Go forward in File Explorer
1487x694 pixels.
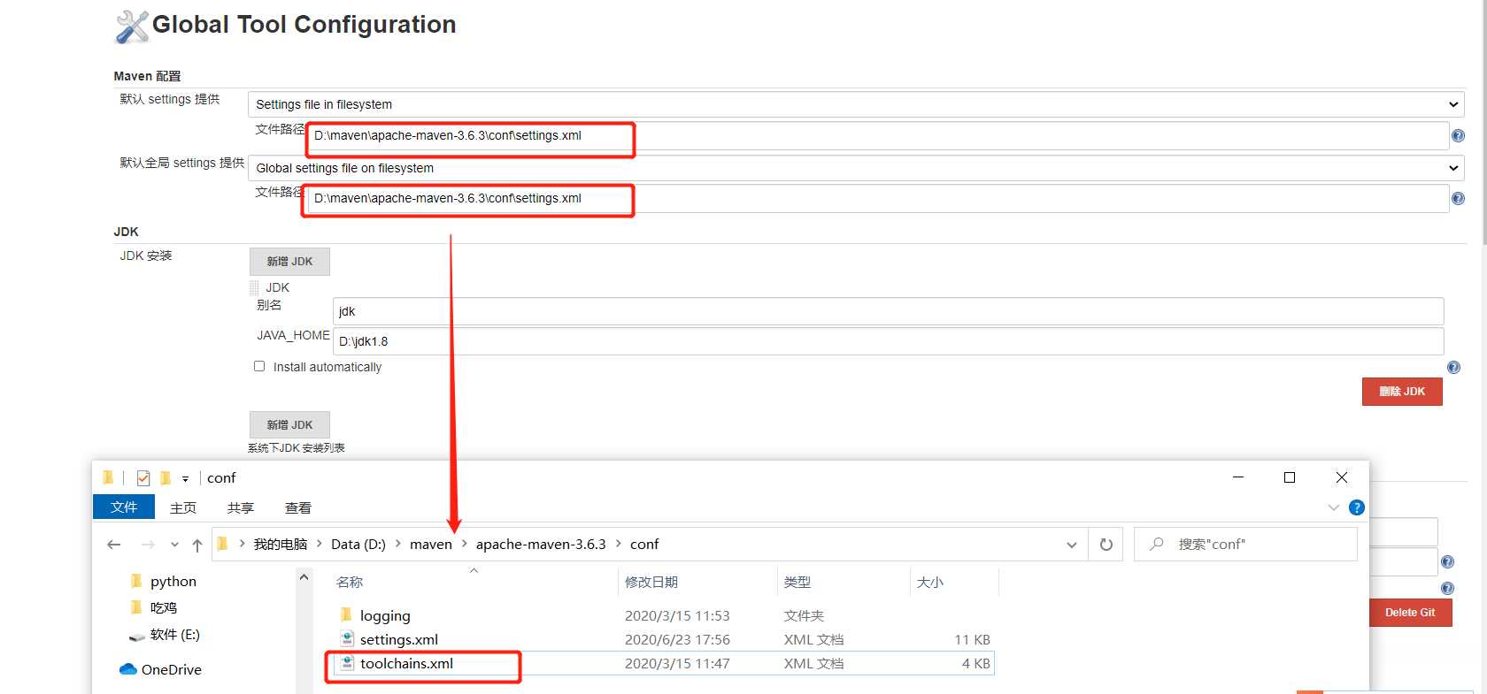[x=148, y=545]
